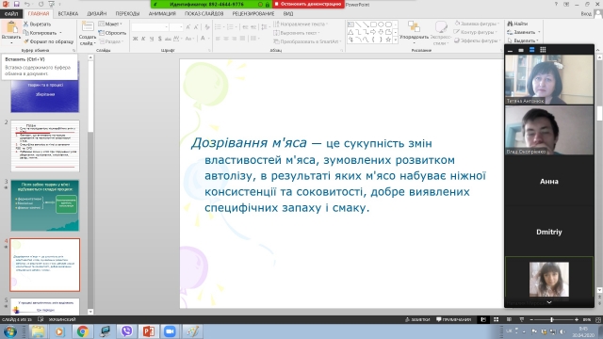Open the Replace (Заменить) dropdown arrow
Screen dimensions: 603x339
pos(539,32)
